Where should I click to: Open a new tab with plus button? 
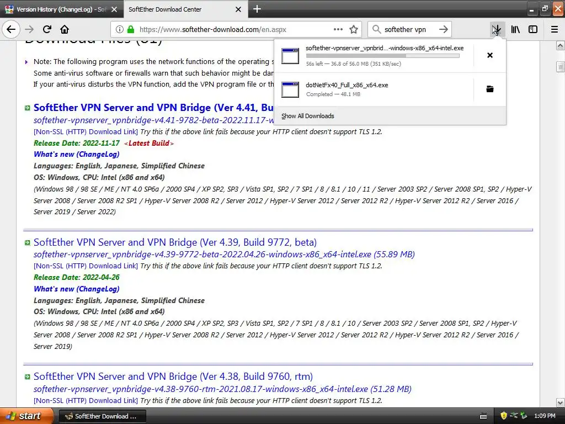tap(257, 9)
